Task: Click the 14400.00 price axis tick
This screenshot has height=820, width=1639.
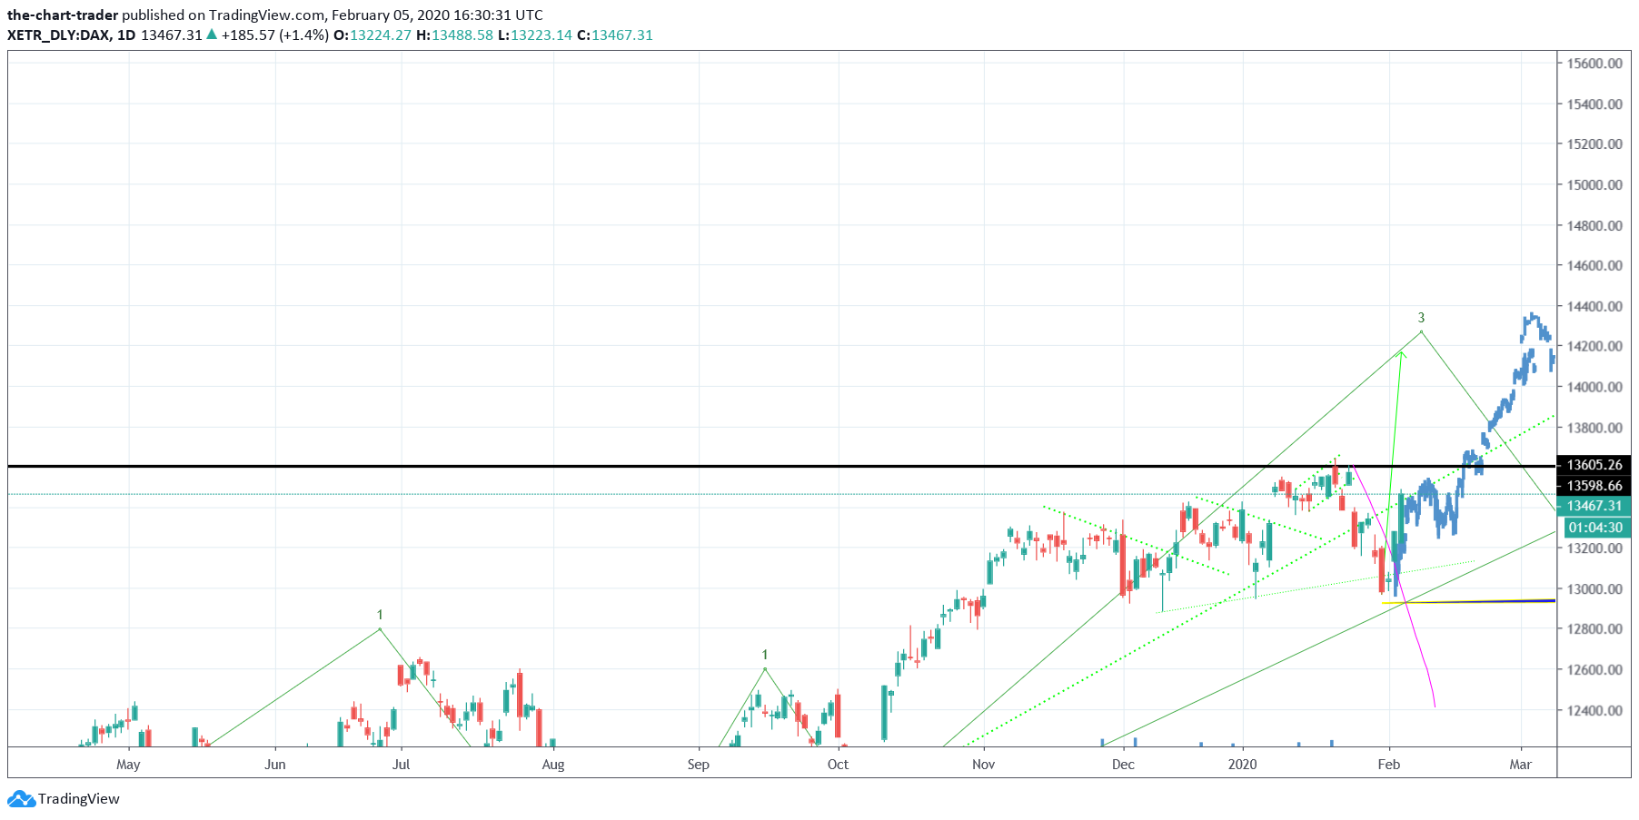Action: pyautogui.click(x=1594, y=307)
